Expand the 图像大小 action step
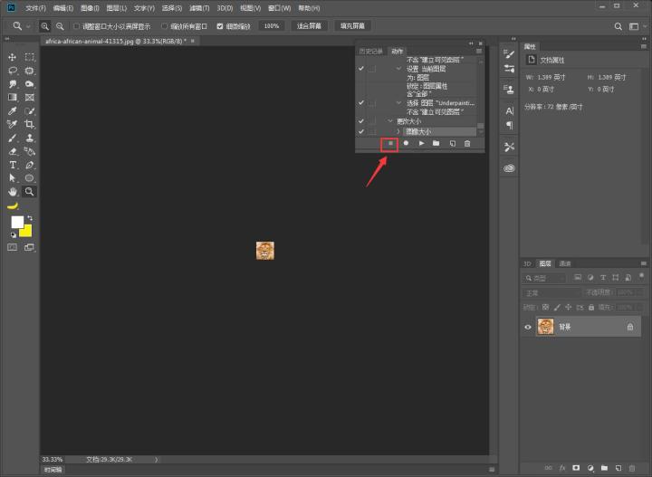652x477 pixels. pos(398,131)
